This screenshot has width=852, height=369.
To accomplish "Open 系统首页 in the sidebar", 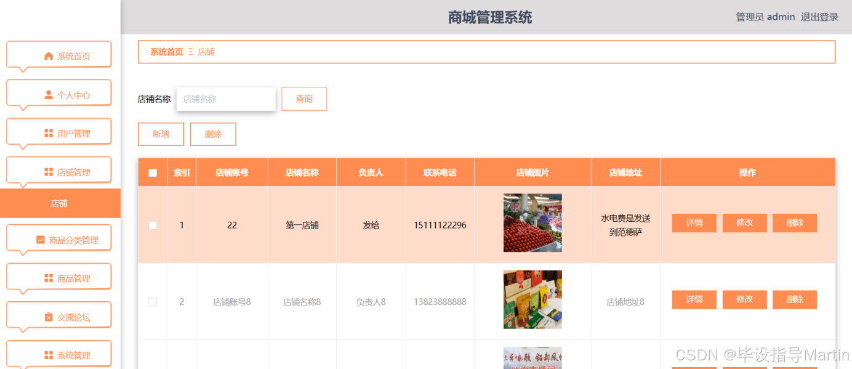I will 58,54.
